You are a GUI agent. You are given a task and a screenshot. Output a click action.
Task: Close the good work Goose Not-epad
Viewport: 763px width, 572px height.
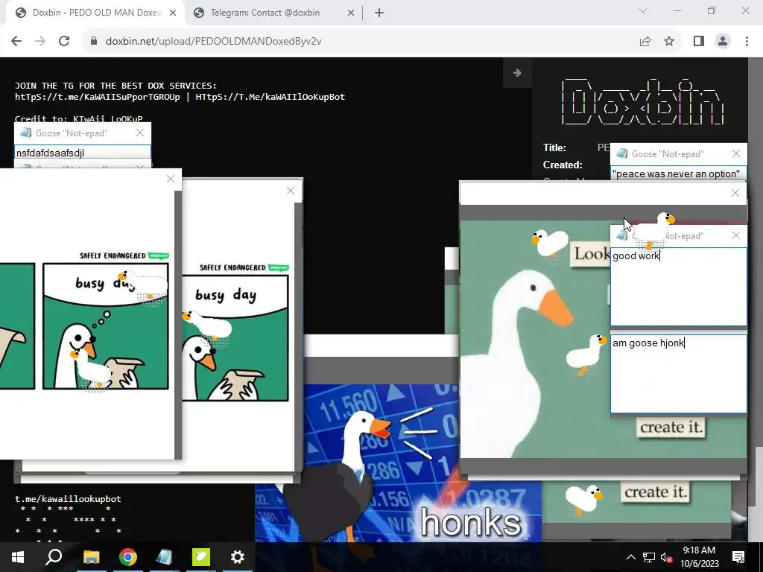click(x=736, y=236)
